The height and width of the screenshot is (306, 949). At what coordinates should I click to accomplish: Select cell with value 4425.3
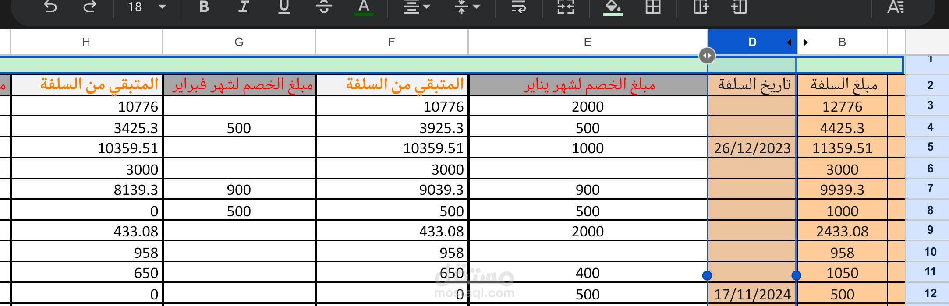point(842,127)
